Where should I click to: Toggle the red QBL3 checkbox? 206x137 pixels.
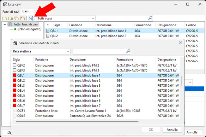coord(14,85)
